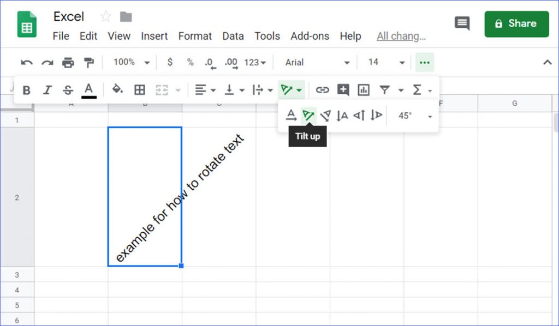The image size is (559, 326).
Task: Insert a link
Action: point(322,89)
